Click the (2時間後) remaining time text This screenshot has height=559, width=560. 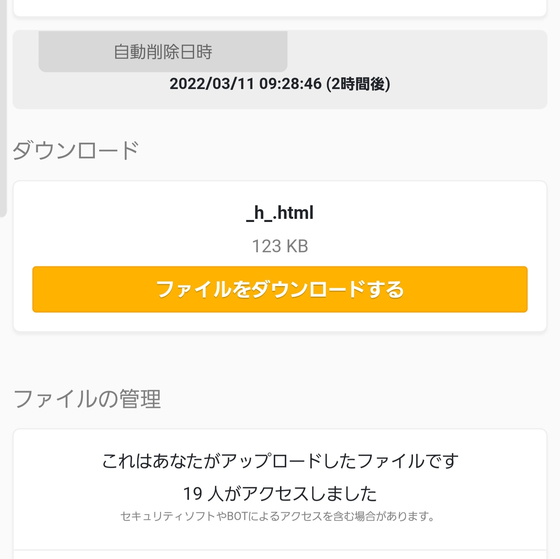coord(358,84)
